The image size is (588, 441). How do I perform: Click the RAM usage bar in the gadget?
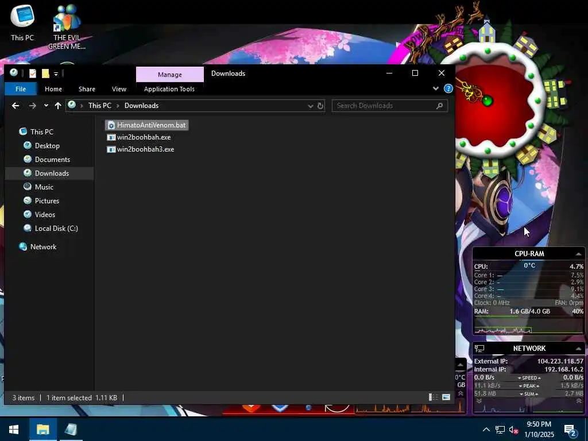click(x=529, y=316)
